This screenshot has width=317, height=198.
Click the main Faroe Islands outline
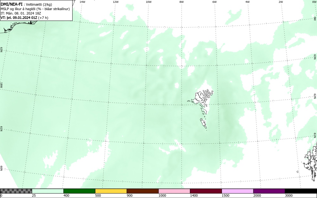(202, 99)
